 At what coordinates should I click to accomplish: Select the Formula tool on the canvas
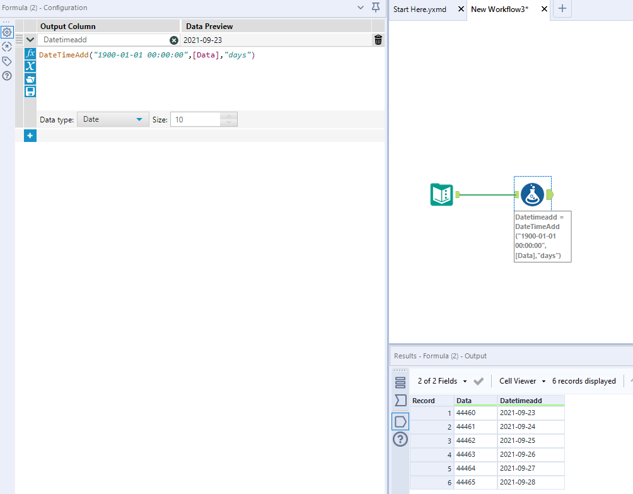pyautogui.click(x=533, y=195)
